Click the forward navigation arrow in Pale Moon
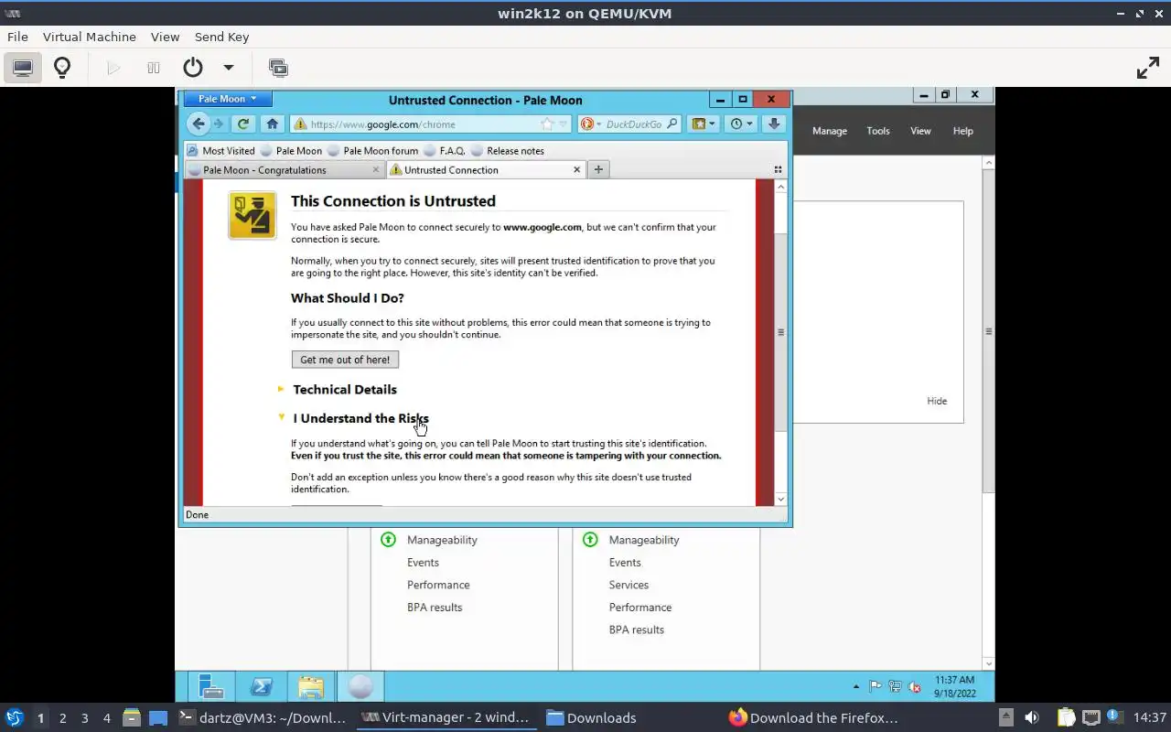This screenshot has height=732, width=1171. (219, 124)
